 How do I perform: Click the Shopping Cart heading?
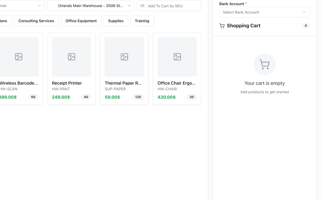(244, 26)
